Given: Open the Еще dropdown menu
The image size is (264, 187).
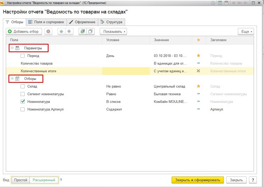Looking at the screenshot, I should pyautogui.click(x=246, y=31).
